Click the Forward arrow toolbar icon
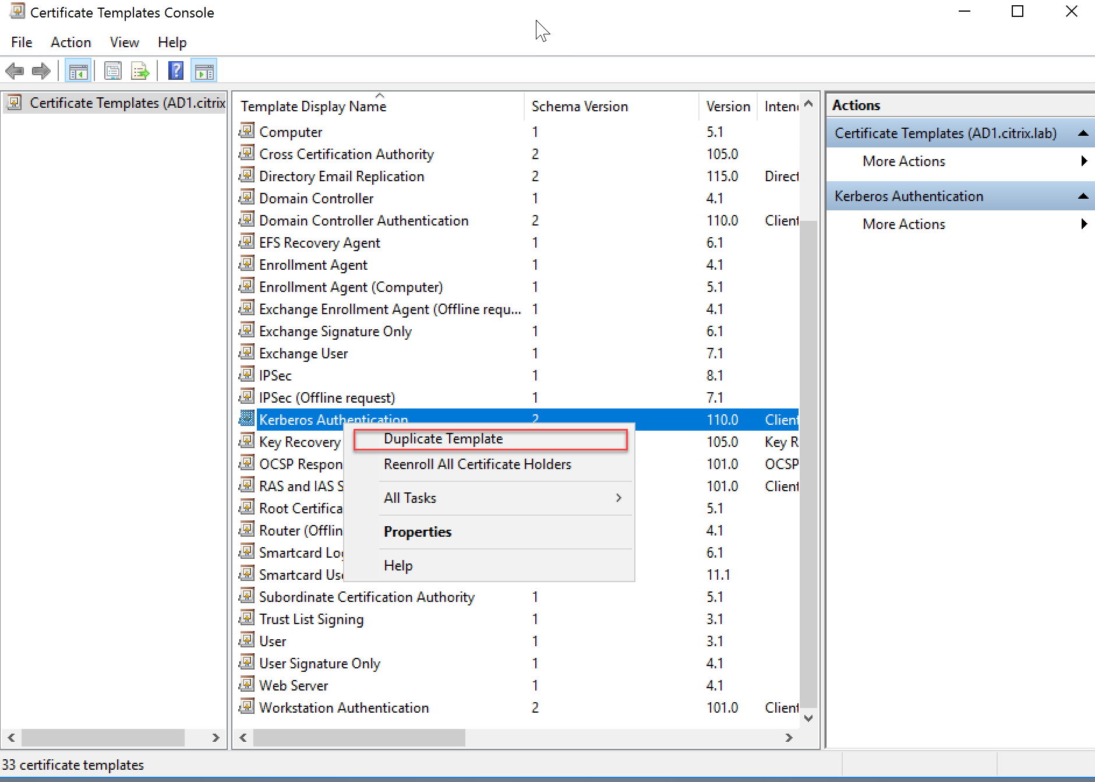1095x782 pixels. pyautogui.click(x=41, y=72)
